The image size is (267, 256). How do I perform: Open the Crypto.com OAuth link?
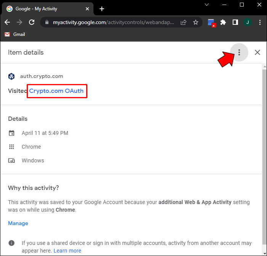(56, 91)
